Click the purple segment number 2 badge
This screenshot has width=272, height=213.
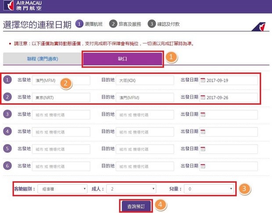point(7,97)
